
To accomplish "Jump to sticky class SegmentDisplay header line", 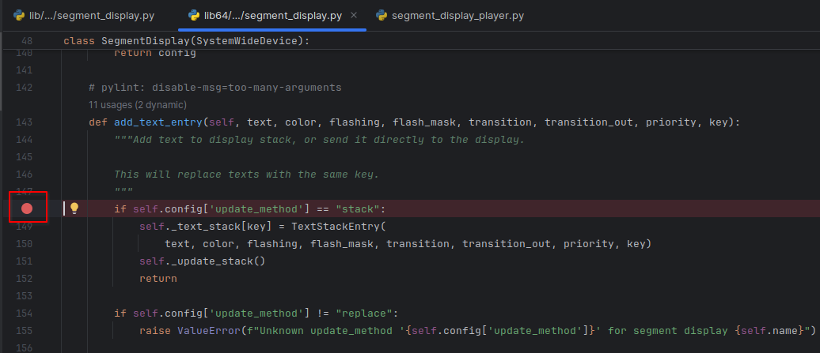I will [x=187, y=40].
